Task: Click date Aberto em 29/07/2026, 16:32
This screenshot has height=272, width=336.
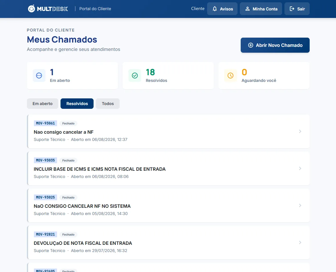Action: click(x=99, y=251)
